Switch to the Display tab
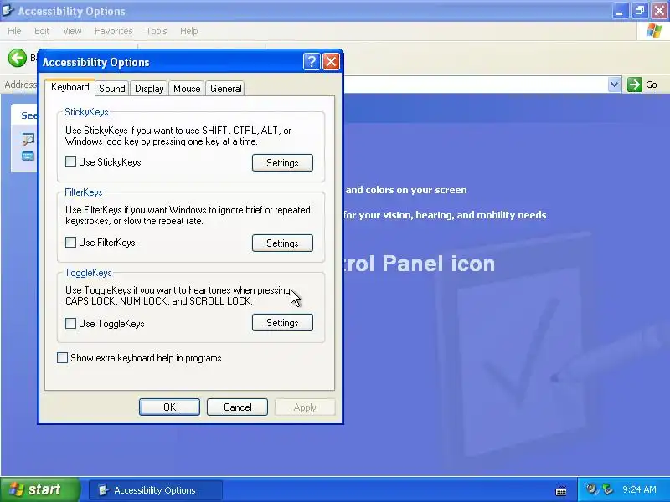This screenshot has height=502, width=670. coord(149,89)
